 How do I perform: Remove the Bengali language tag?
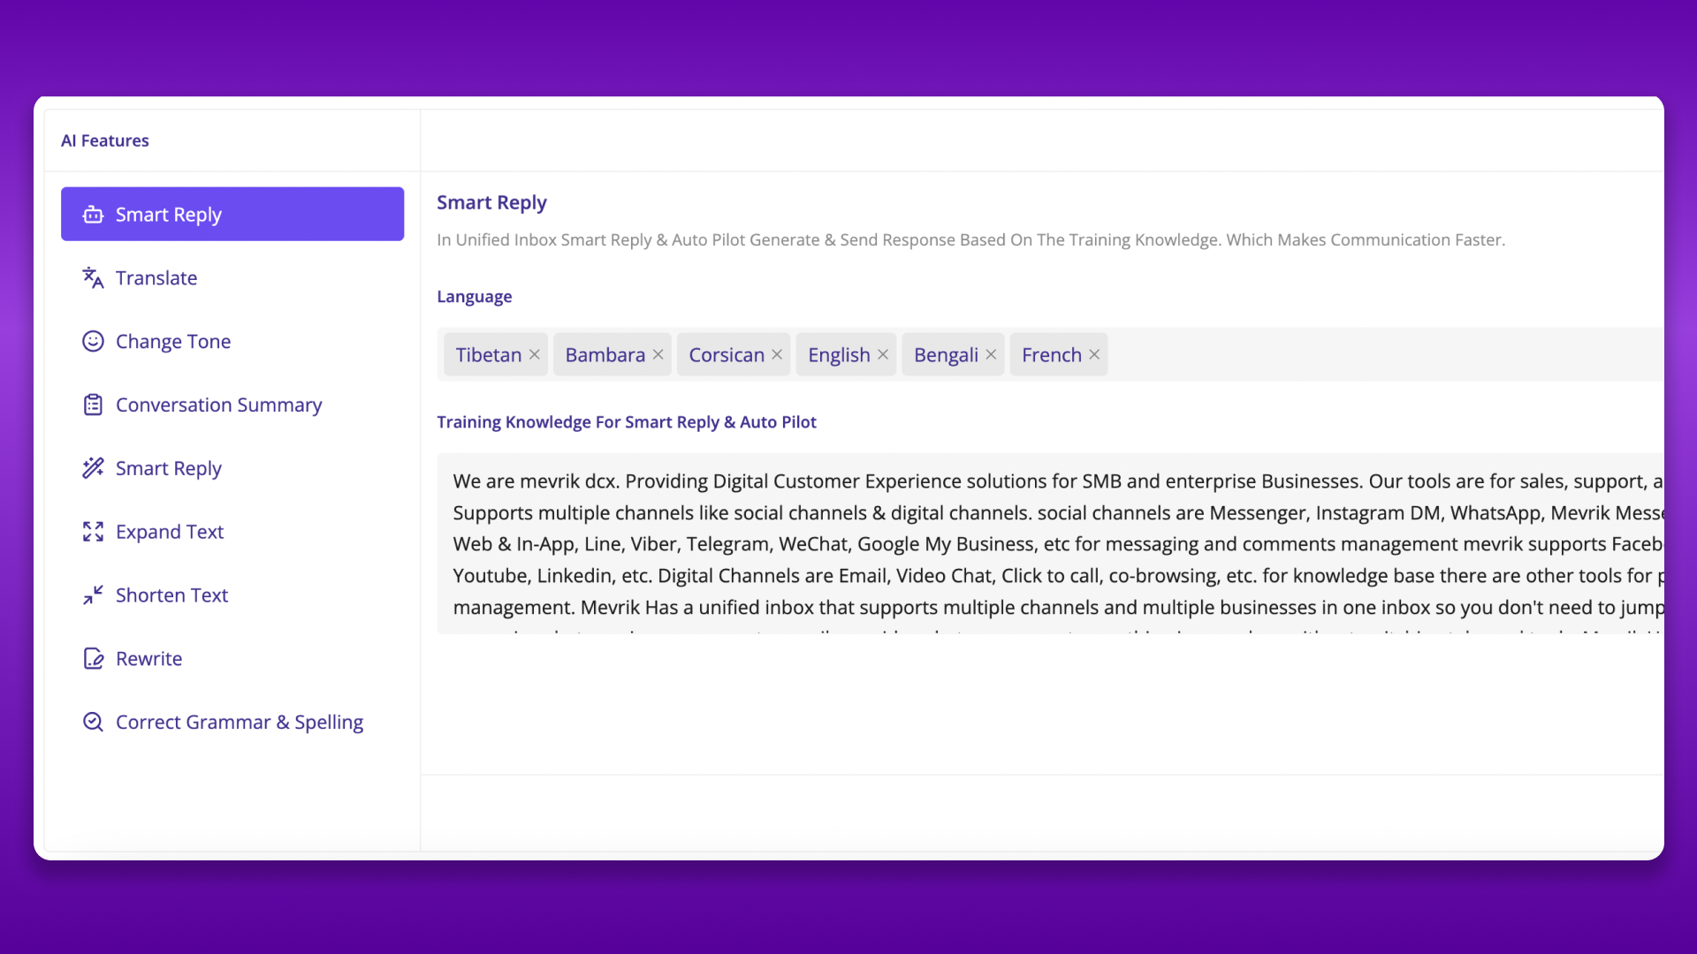click(991, 355)
